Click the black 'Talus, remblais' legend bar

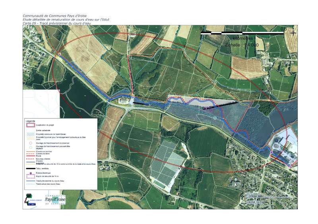tap(30, 168)
